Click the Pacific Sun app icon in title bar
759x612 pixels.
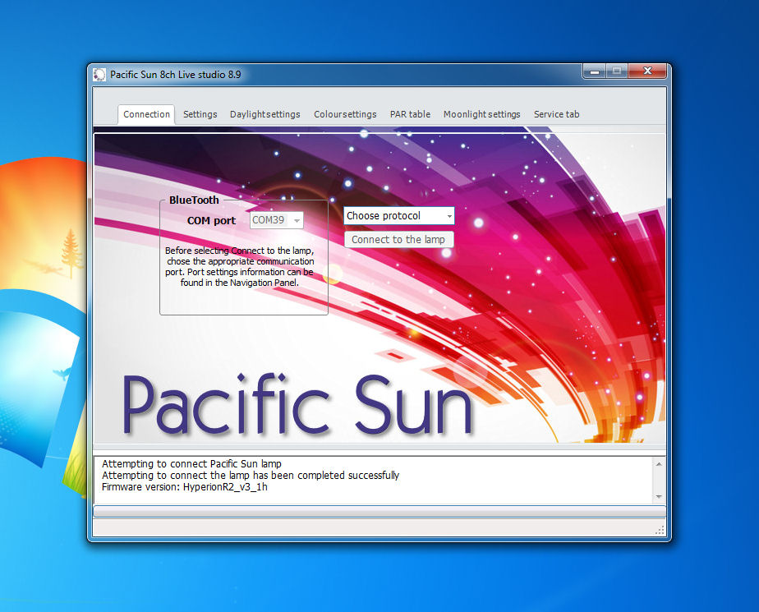coord(99,75)
